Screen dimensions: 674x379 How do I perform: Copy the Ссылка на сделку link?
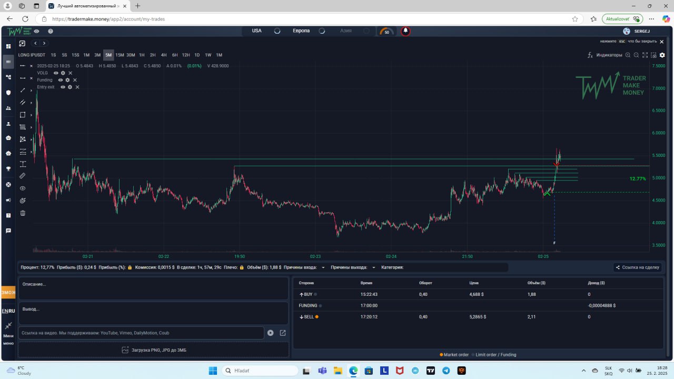[638, 267]
